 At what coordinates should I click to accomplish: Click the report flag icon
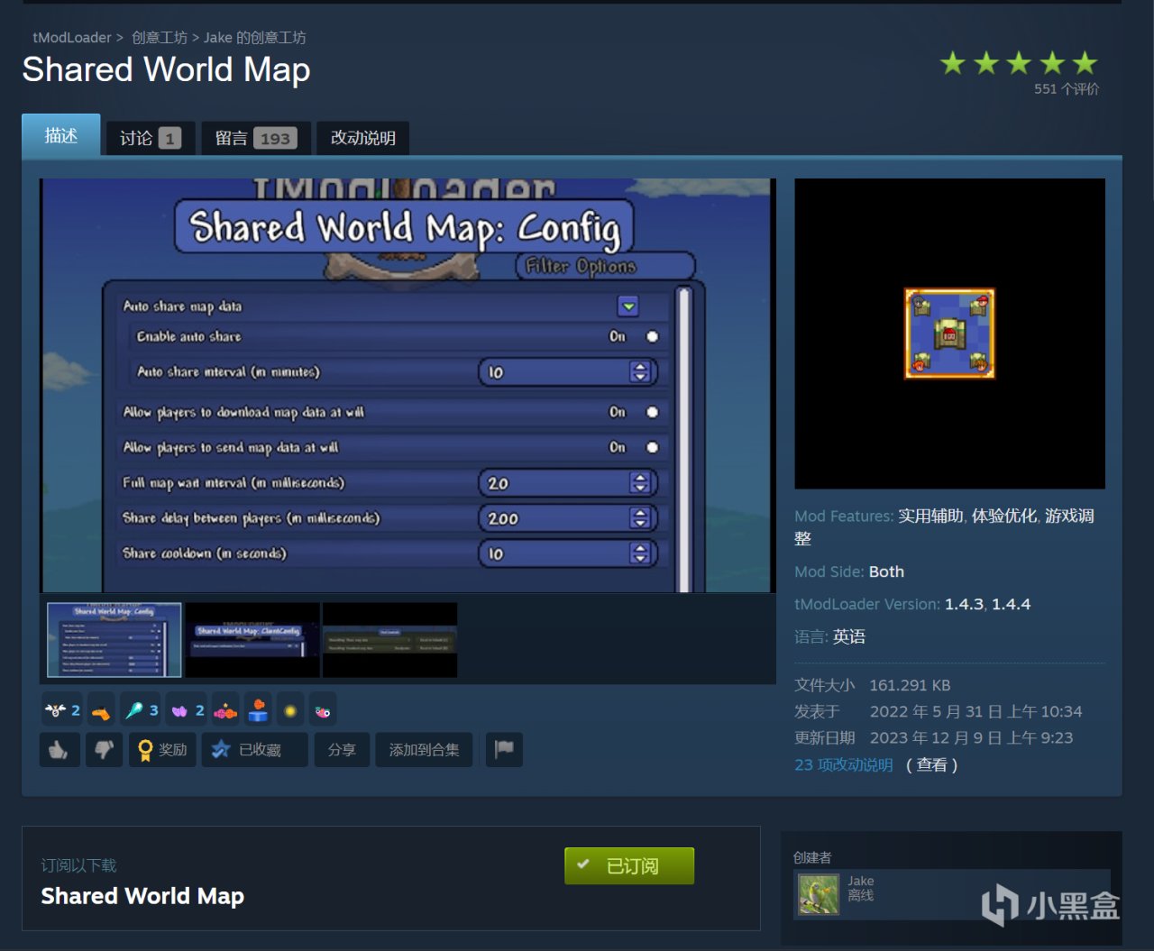pos(504,750)
